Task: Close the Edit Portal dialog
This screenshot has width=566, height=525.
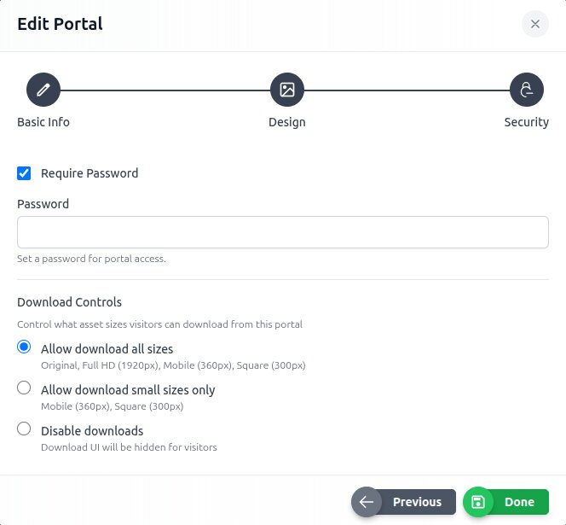Action: (534, 24)
